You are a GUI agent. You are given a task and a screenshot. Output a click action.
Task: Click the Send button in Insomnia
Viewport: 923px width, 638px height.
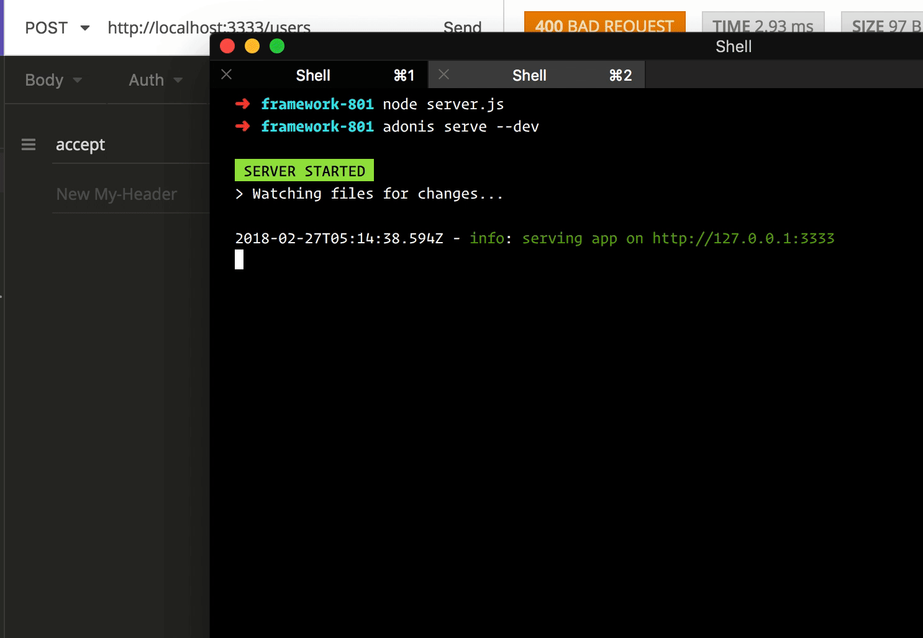click(462, 27)
